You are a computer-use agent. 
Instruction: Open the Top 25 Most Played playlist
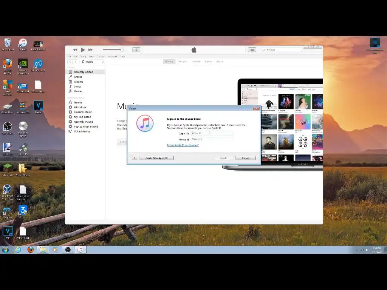click(86, 126)
